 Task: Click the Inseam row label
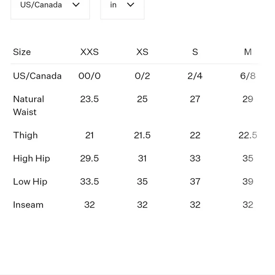coord(28,205)
